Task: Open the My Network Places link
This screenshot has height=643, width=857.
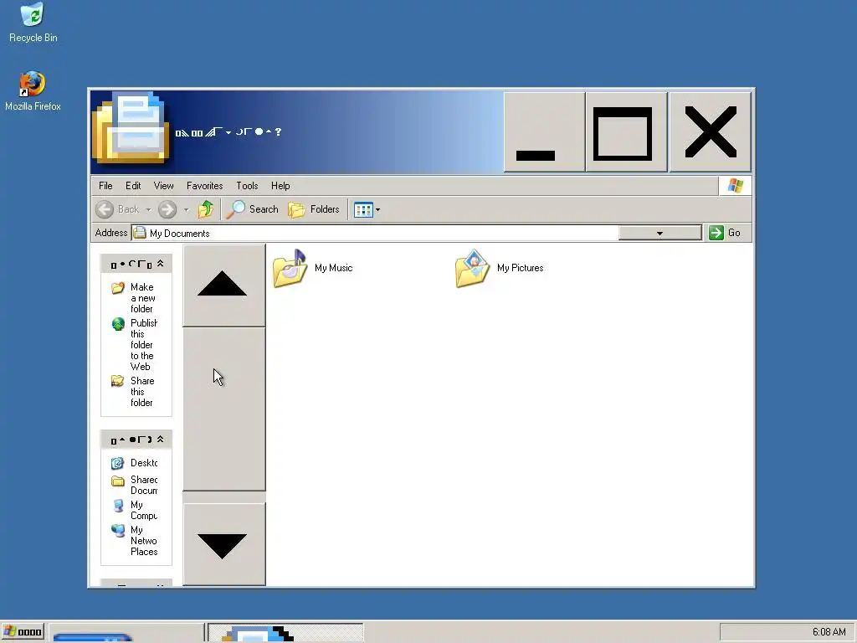Action: (x=144, y=541)
